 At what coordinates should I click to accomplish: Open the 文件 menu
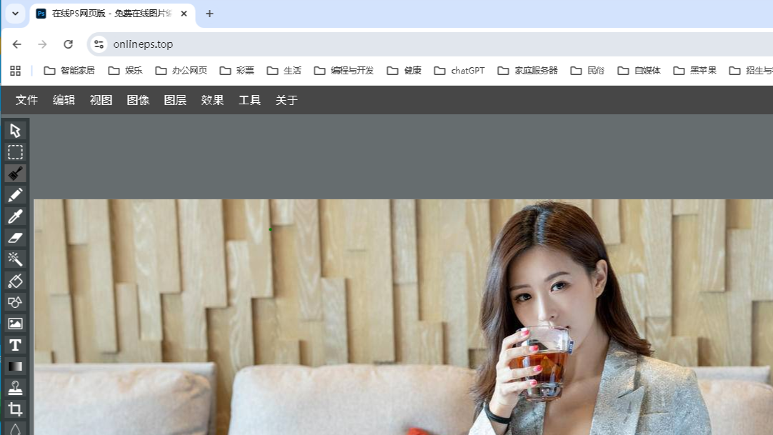tap(26, 100)
